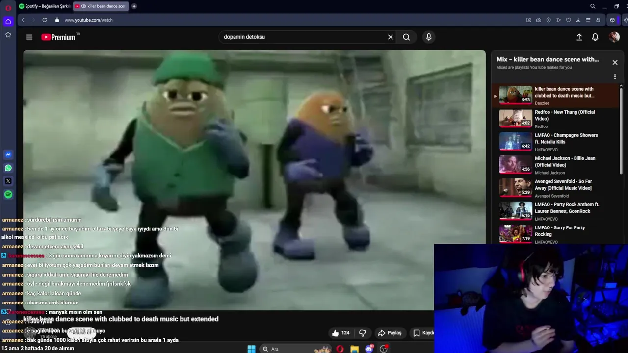This screenshot has height=353, width=628.
Task: Open Spotify in Opera sidebar
Action: 8,195
